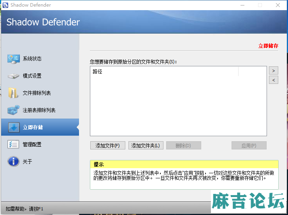288x215 pixels.
Task: Click the 路径 column header
Action: (x=164, y=72)
